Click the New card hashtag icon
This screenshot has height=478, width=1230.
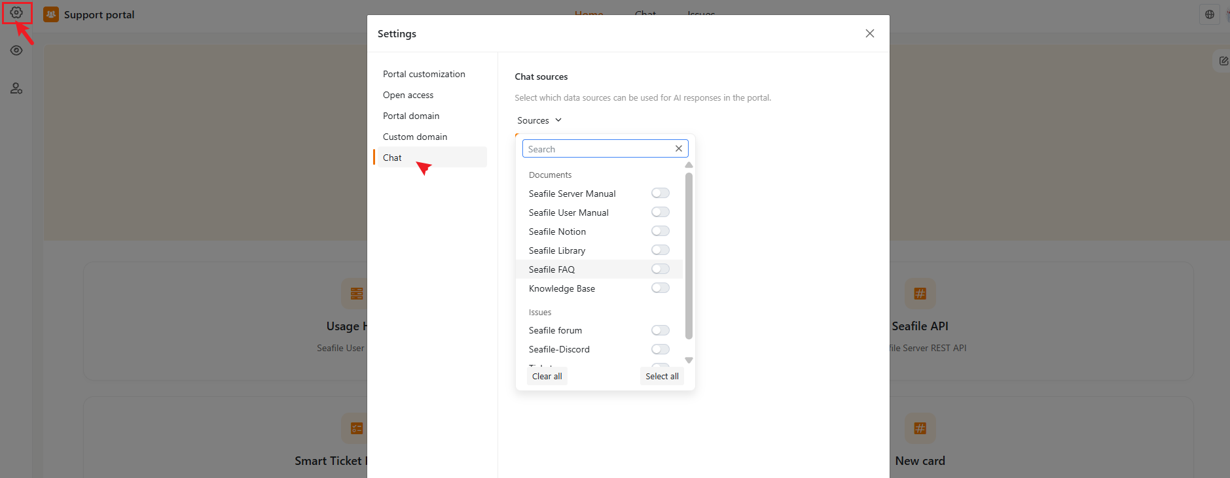click(920, 428)
